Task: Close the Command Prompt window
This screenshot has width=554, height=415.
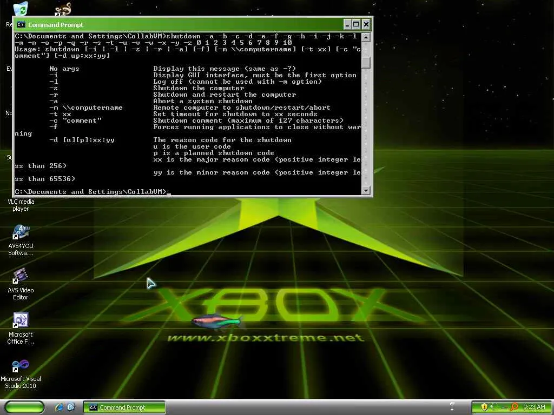Action: click(x=366, y=24)
